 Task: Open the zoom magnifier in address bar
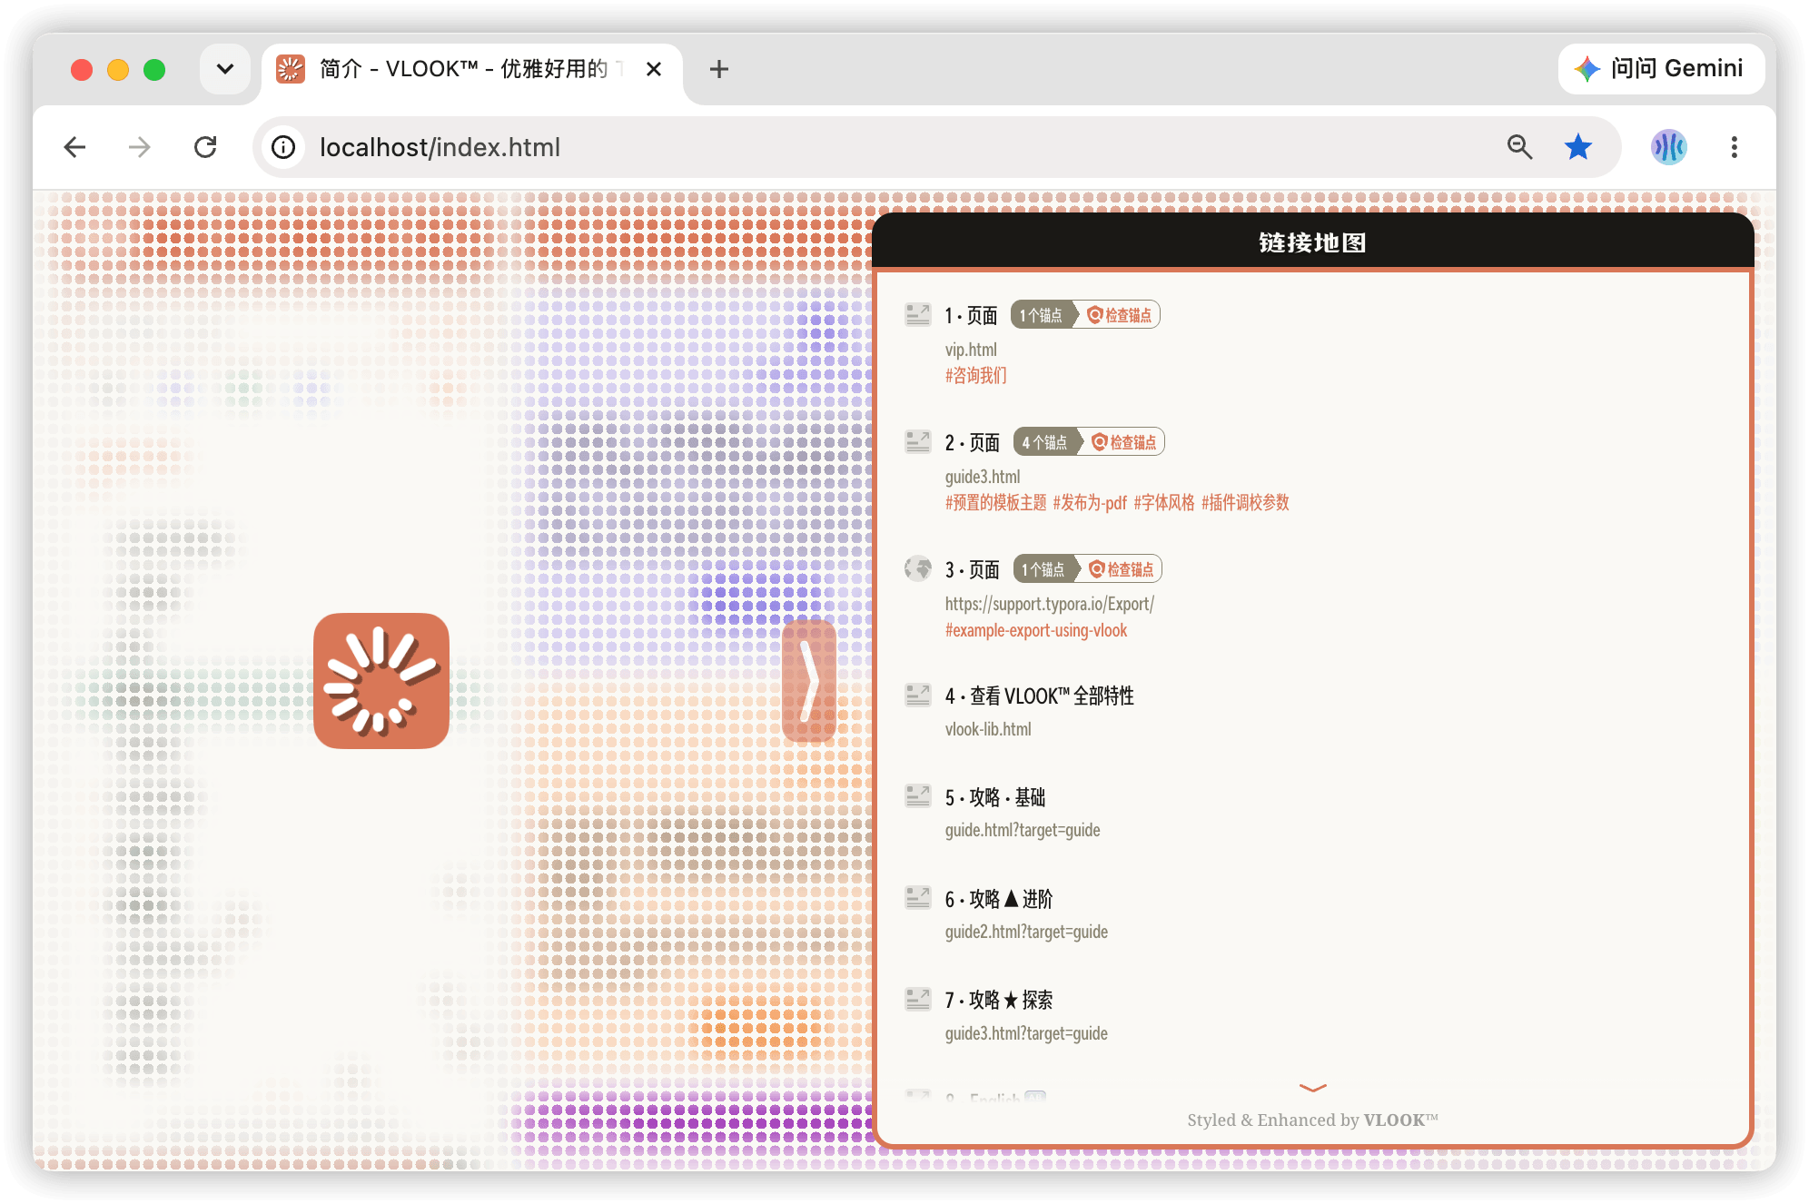1519,147
